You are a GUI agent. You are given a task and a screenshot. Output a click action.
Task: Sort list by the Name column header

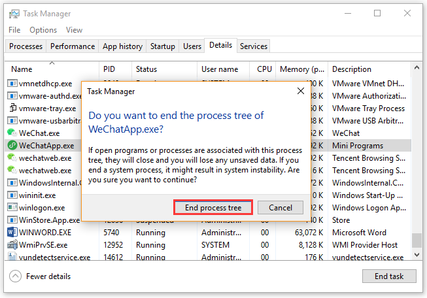click(22, 69)
